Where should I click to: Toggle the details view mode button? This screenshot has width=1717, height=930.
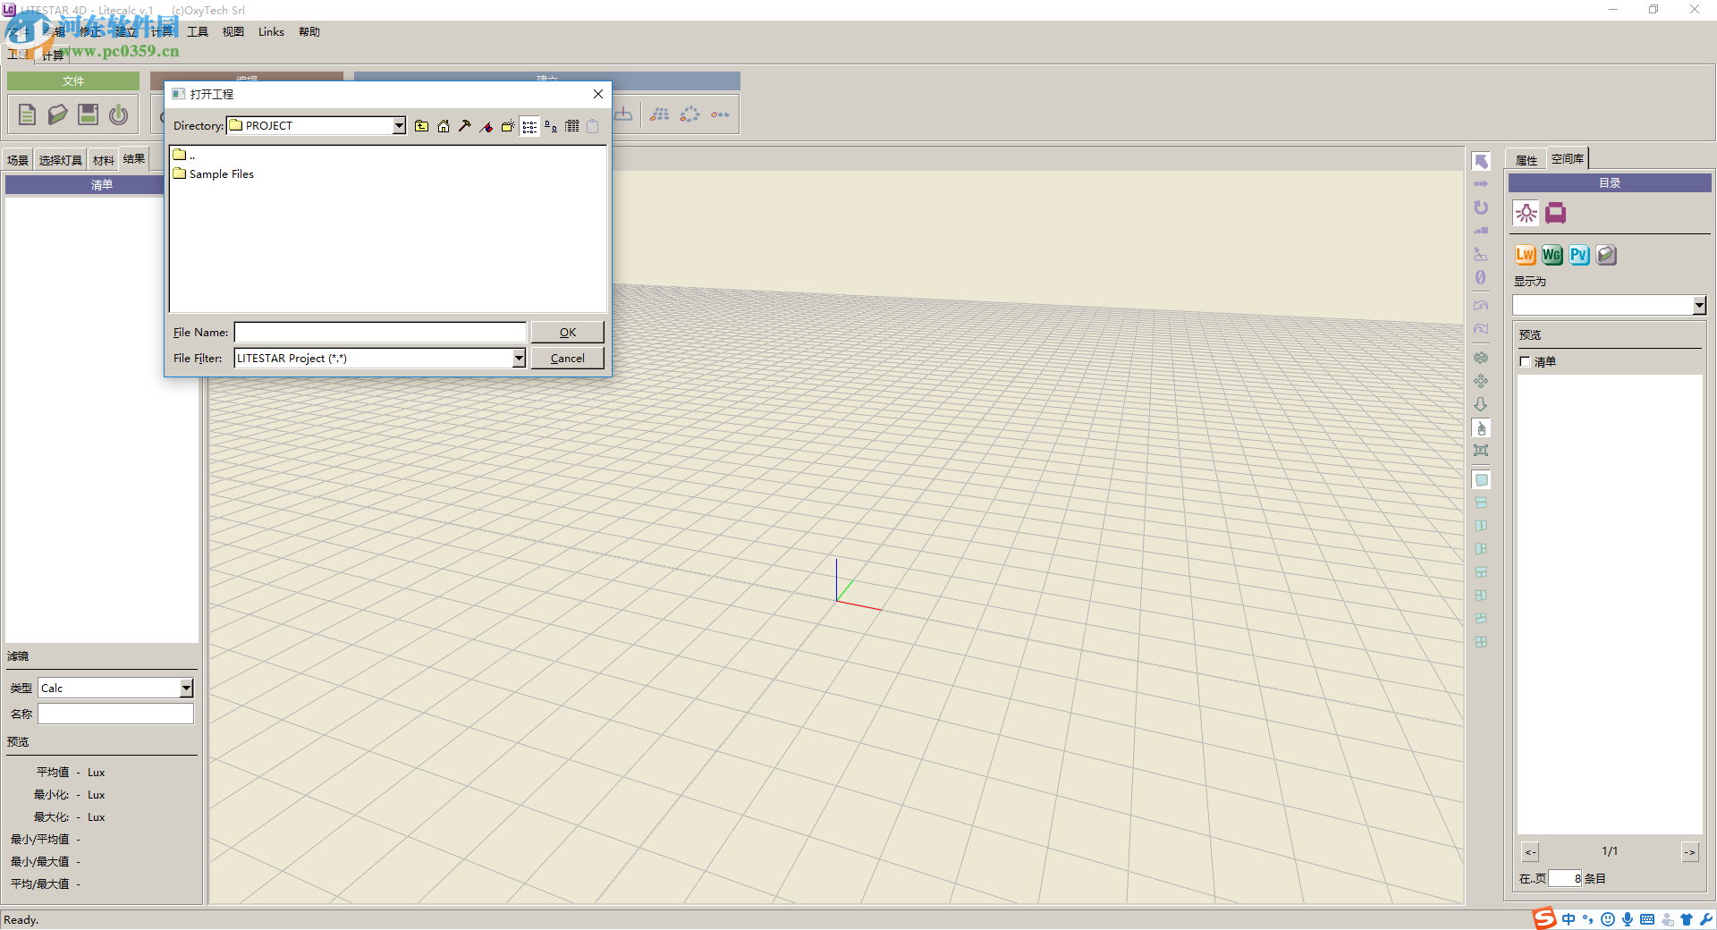[572, 126]
